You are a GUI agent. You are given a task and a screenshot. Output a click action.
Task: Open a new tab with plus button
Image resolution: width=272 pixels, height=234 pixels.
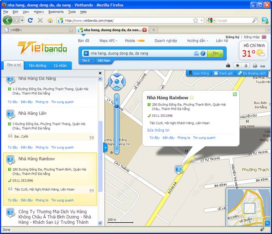153,30
